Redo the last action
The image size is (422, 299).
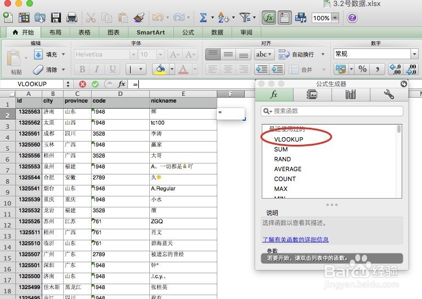tap(179, 18)
